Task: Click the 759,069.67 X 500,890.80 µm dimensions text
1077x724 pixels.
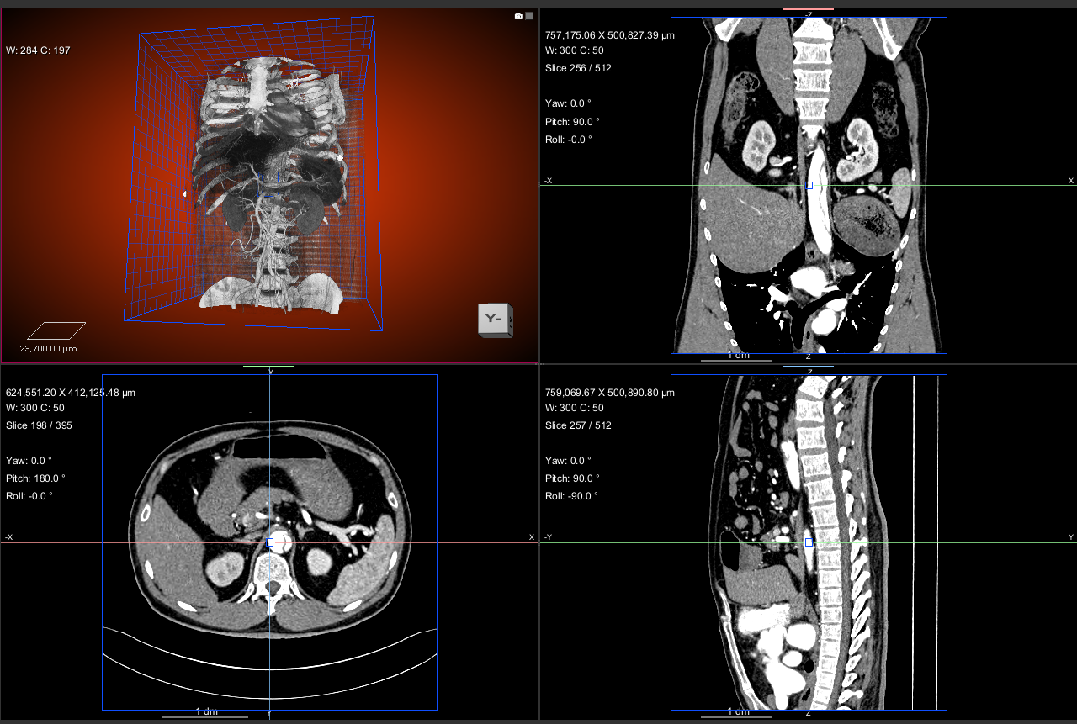Action: click(610, 393)
